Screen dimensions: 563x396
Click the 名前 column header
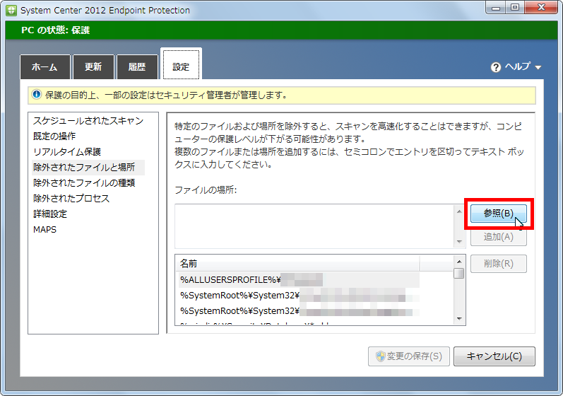click(x=297, y=263)
